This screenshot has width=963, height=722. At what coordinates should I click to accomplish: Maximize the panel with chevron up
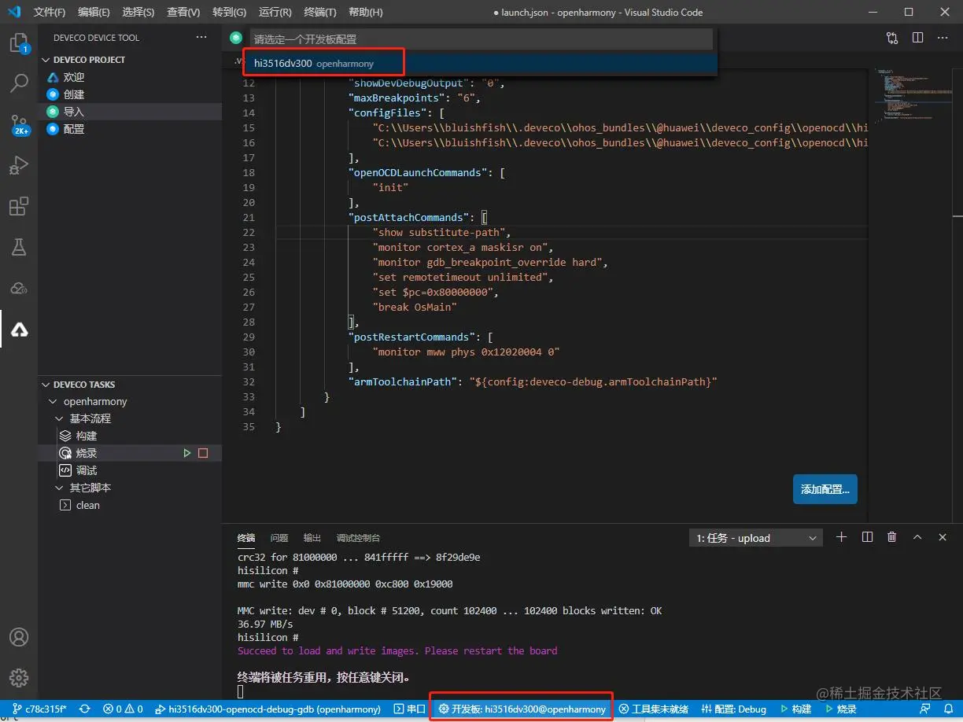917,537
